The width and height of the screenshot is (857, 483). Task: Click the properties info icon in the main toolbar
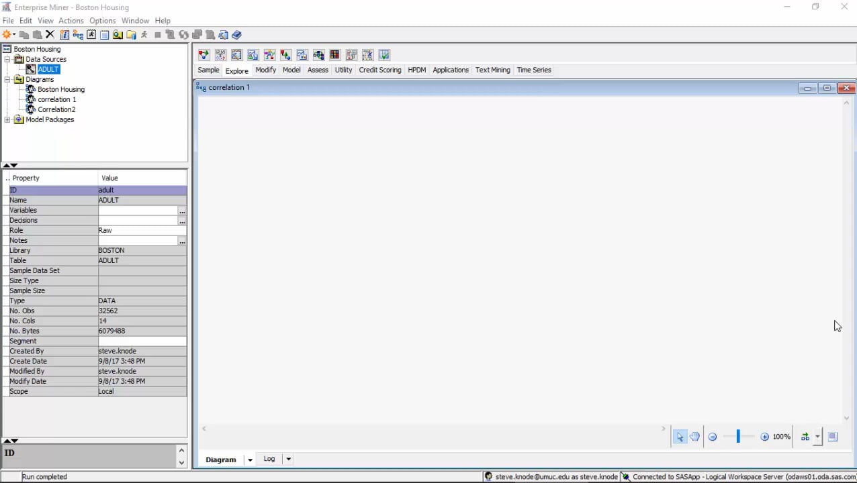coord(64,34)
